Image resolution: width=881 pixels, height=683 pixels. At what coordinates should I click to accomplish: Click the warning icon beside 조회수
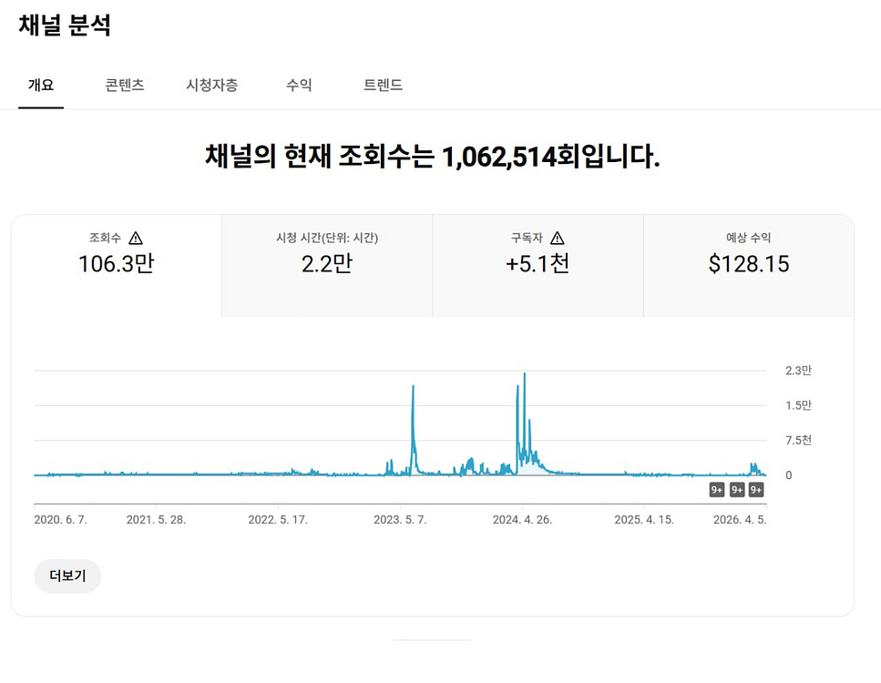(x=136, y=239)
